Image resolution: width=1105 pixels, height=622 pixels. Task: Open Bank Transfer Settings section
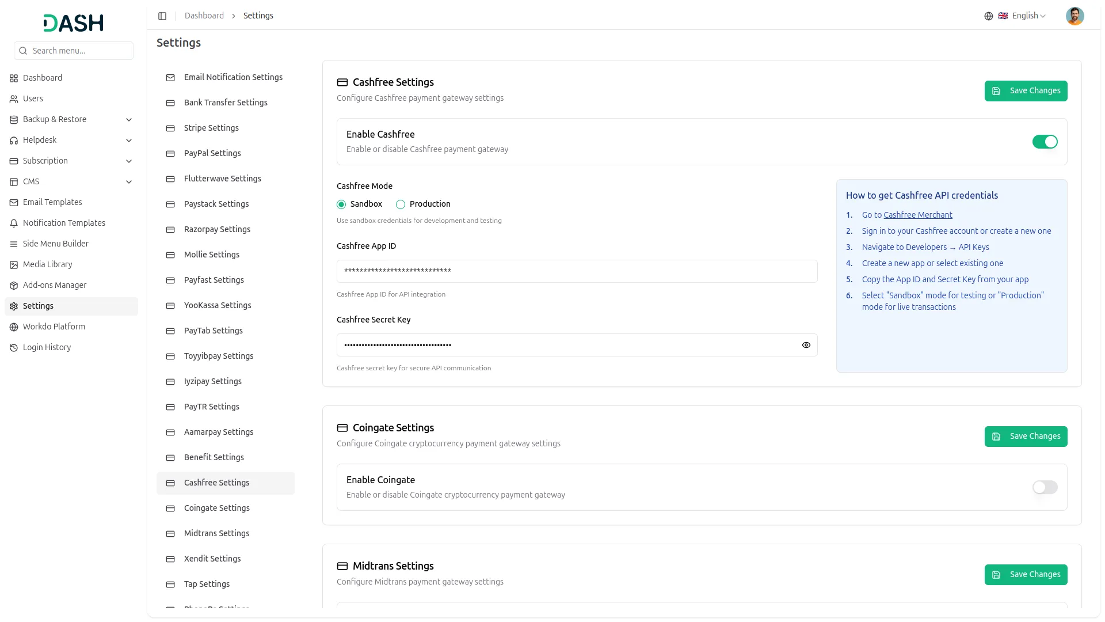click(226, 103)
